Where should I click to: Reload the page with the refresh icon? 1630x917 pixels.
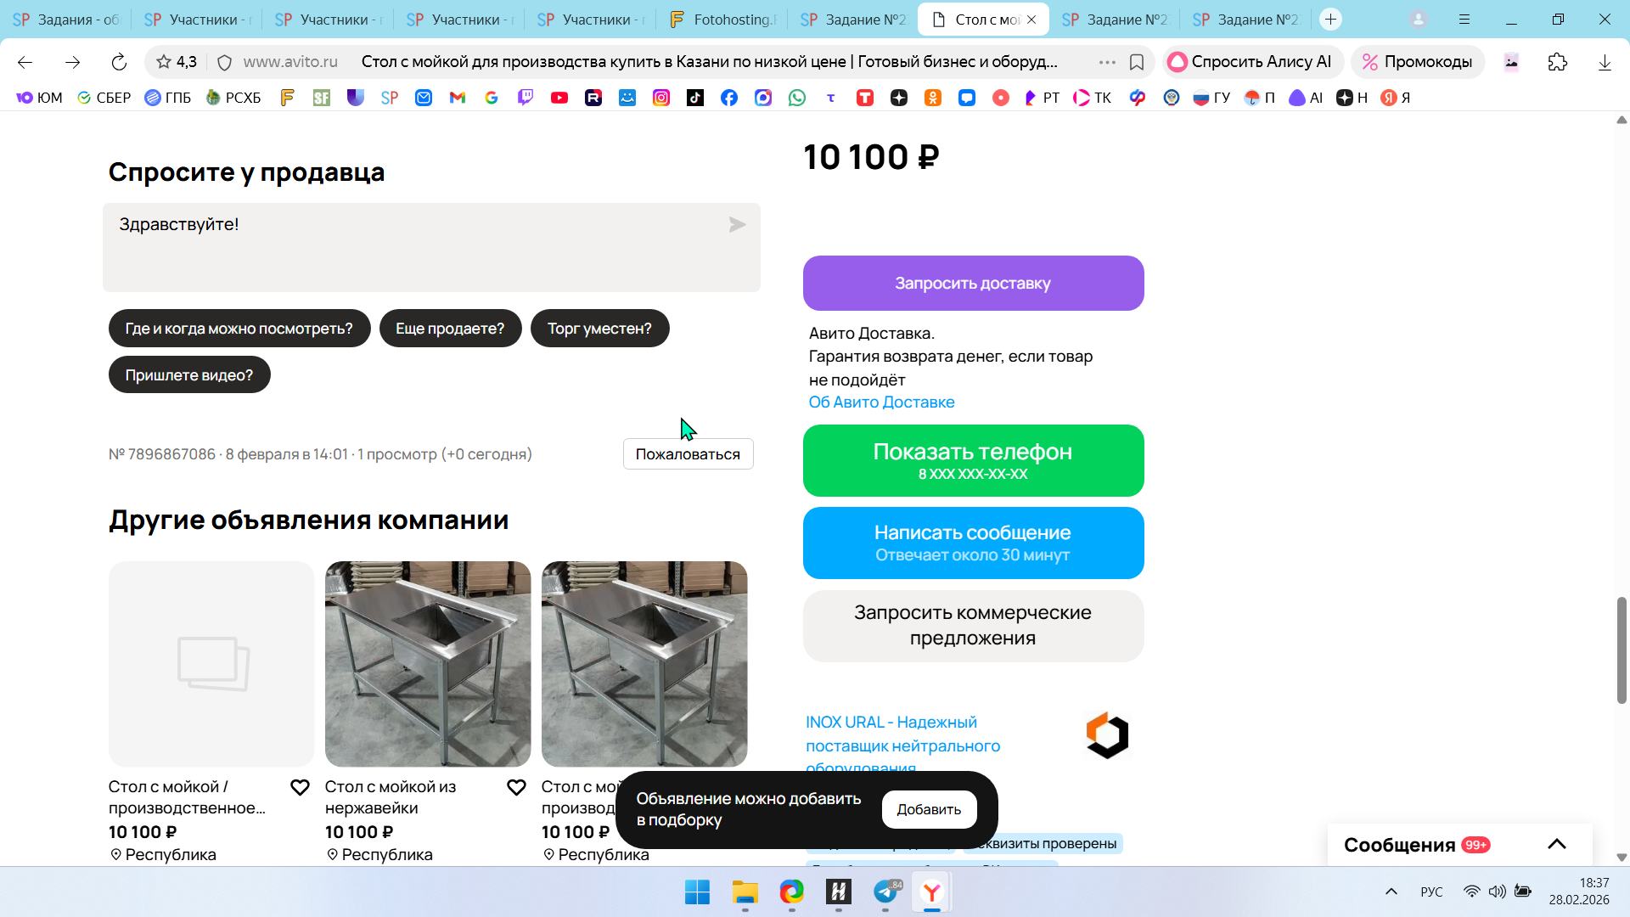pos(119,62)
